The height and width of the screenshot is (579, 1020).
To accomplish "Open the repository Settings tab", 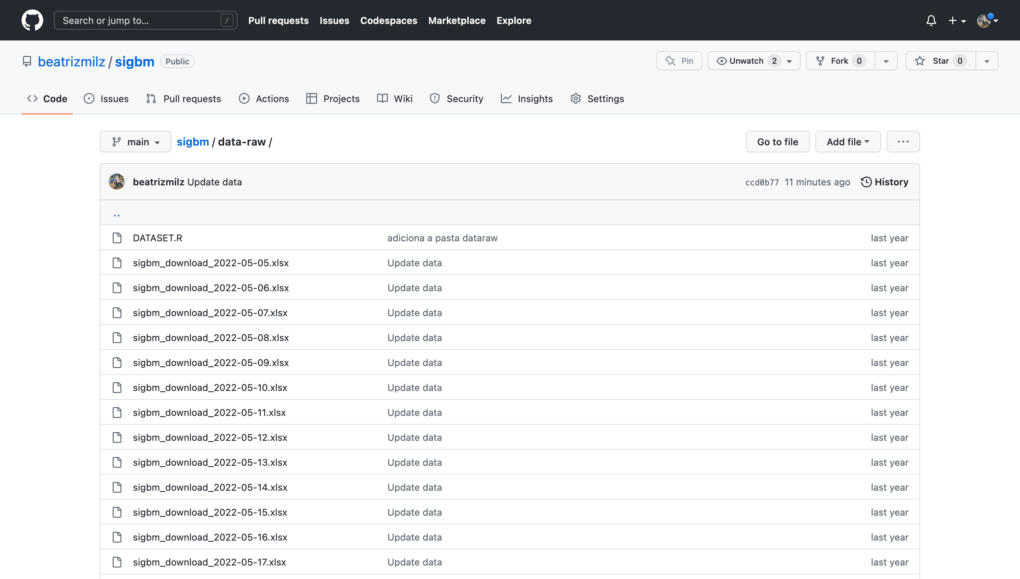I will [597, 99].
